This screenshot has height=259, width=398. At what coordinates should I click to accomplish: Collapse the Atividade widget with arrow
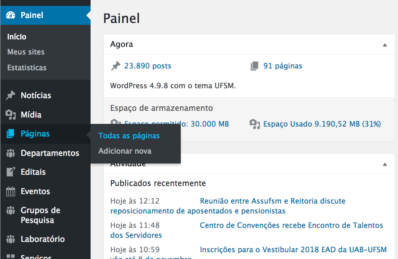pyautogui.click(x=384, y=164)
